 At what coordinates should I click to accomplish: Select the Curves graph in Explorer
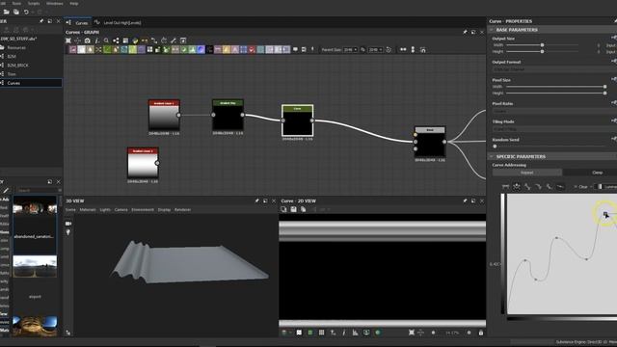(31, 83)
